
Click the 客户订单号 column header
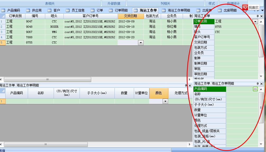[90, 16]
